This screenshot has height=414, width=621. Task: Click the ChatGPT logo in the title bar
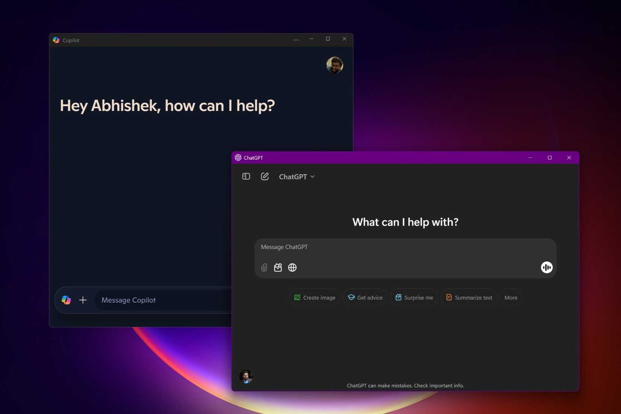point(238,158)
